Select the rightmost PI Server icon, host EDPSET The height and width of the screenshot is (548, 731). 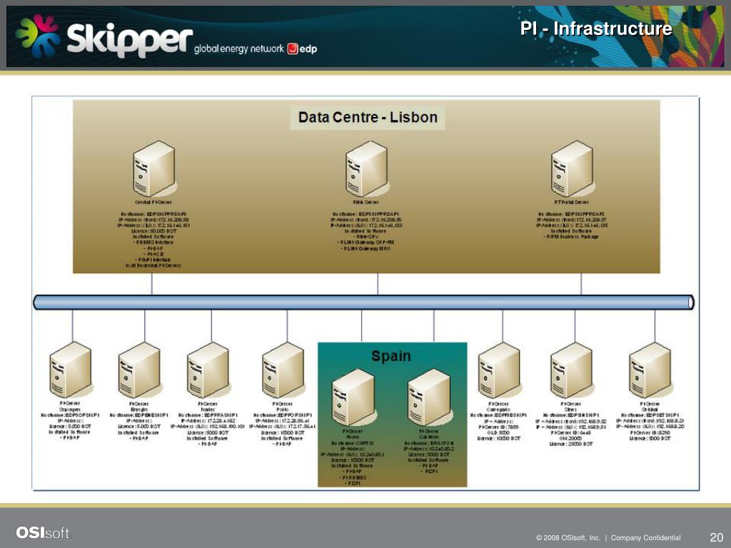651,370
